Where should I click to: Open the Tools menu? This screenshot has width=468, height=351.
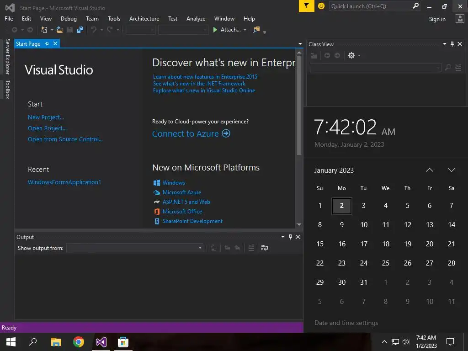(x=114, y=18)
